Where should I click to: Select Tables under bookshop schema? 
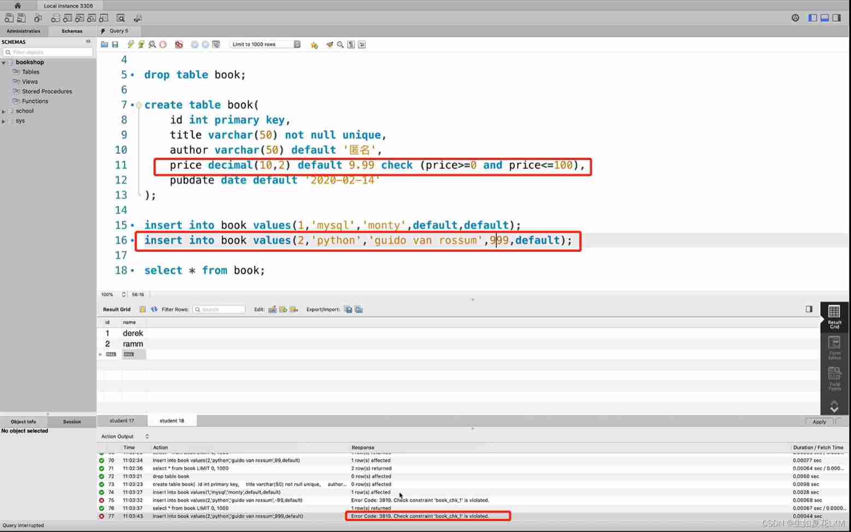pyautogui.click(x=31, y=72)
